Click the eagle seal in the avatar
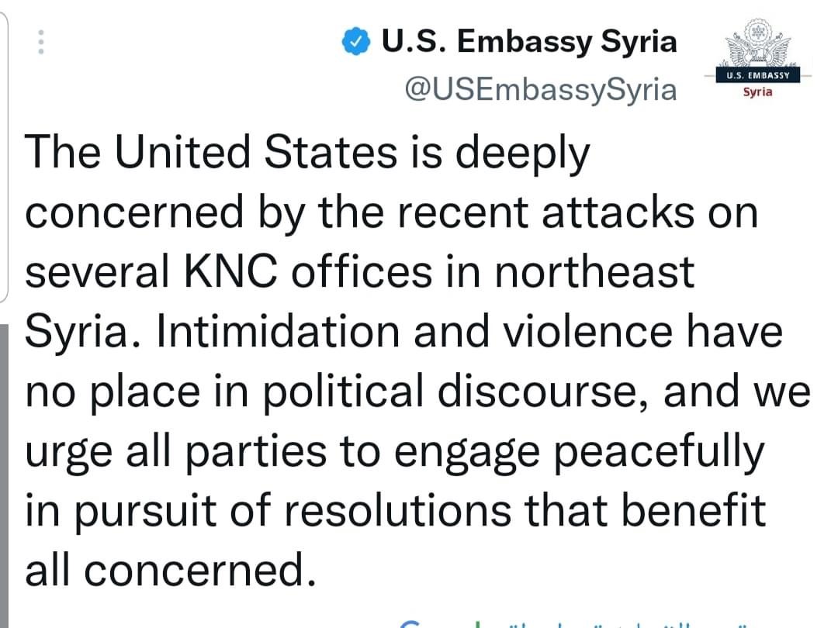The width and height of the screenshot is (838, 628). pos(757,43)
